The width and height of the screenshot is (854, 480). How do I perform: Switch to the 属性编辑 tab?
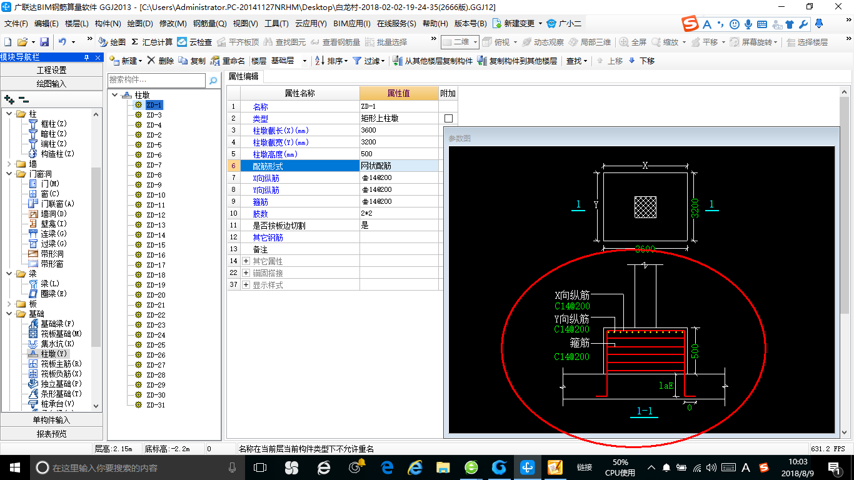(x=243, y=76)
